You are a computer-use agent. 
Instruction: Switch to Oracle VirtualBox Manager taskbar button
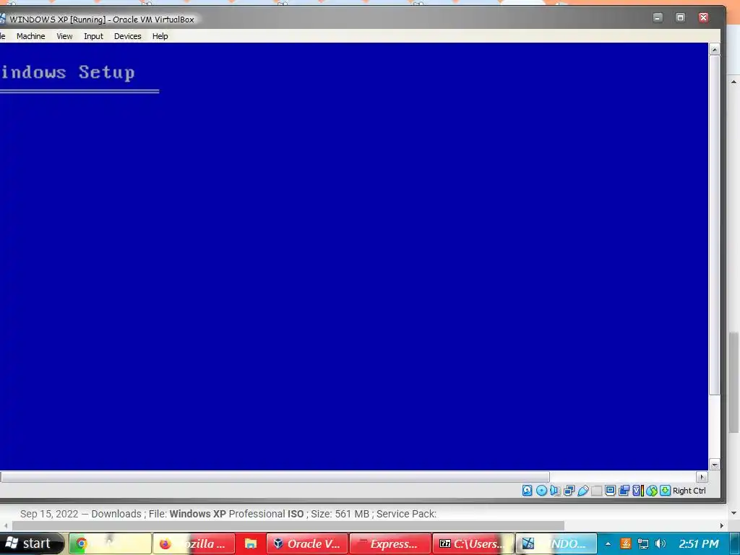[307, 543]
